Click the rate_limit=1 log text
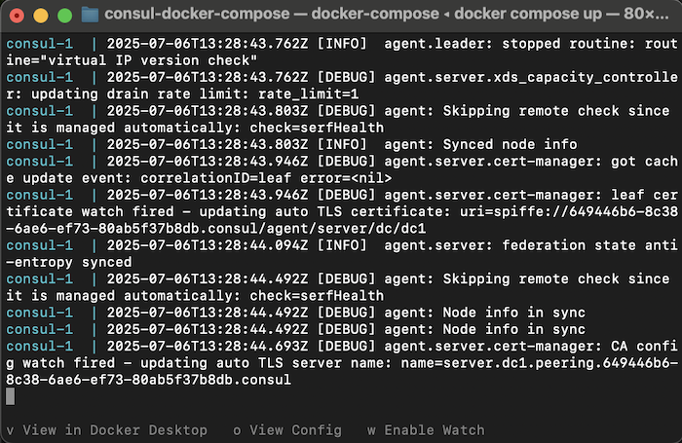682x443 pixels. (x=309, y=93)
